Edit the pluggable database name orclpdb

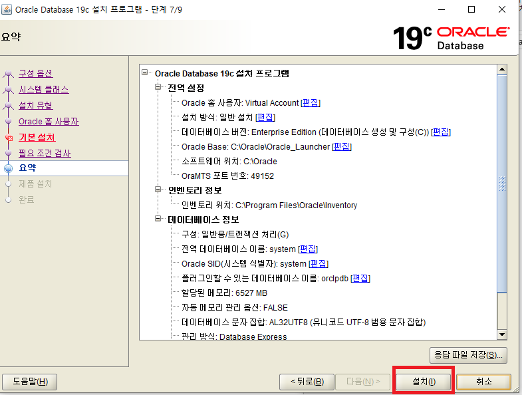(360, 279)
